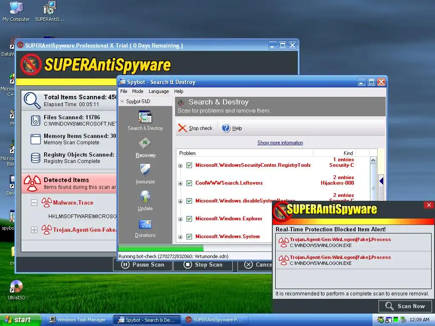Image resolution: width=435 pixels, height=326 pixels.
Task: Click the Spybot bot-check progress bar
Action: (x=195, y=248)
